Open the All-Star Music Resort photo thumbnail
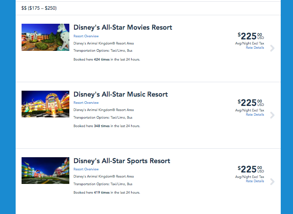Screen dimensions: 293x214 (x=45, y=104)
